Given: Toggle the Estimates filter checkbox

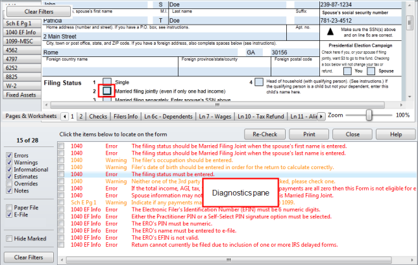Looking at the screenshot, I should click(9, 176).
